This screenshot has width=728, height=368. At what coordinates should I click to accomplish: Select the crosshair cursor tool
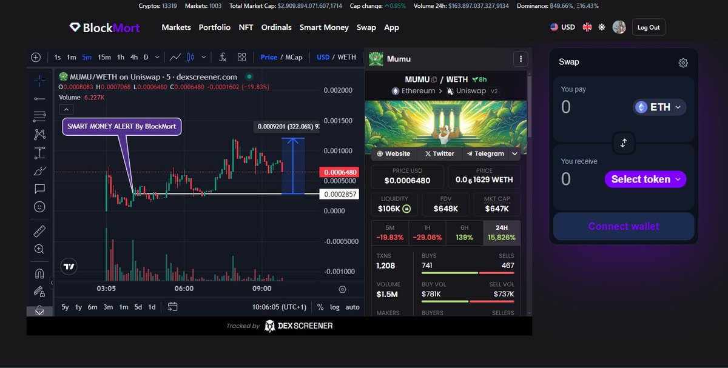click(x=39, y=80)
